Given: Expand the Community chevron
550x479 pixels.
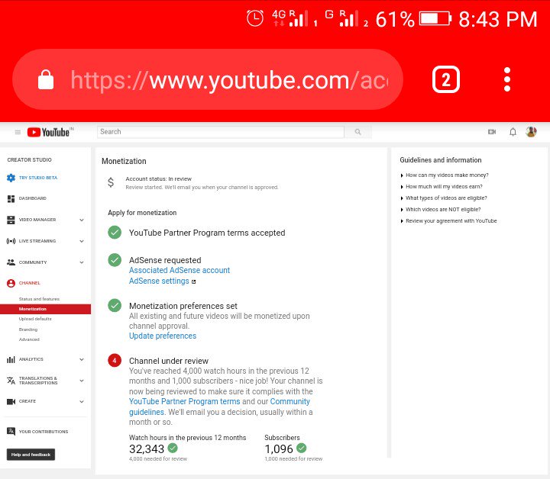Looking at the screenshot, I should click(x=82, y=262).
